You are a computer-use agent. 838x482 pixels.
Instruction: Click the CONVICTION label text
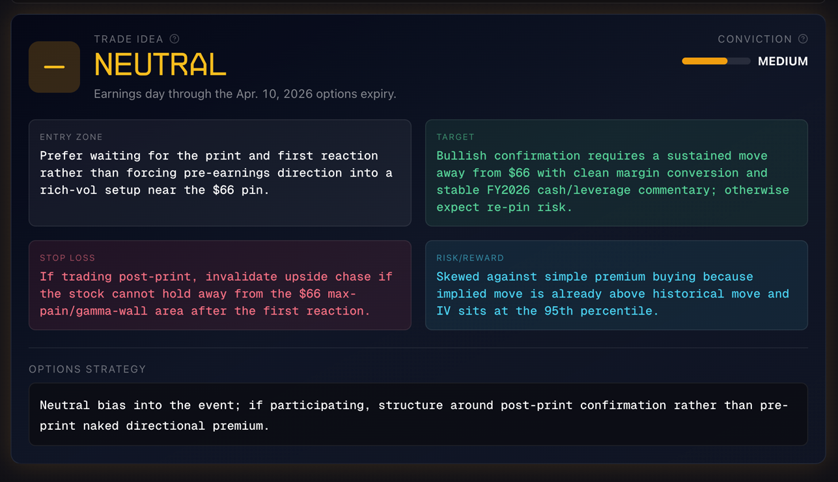coord(755,39)
